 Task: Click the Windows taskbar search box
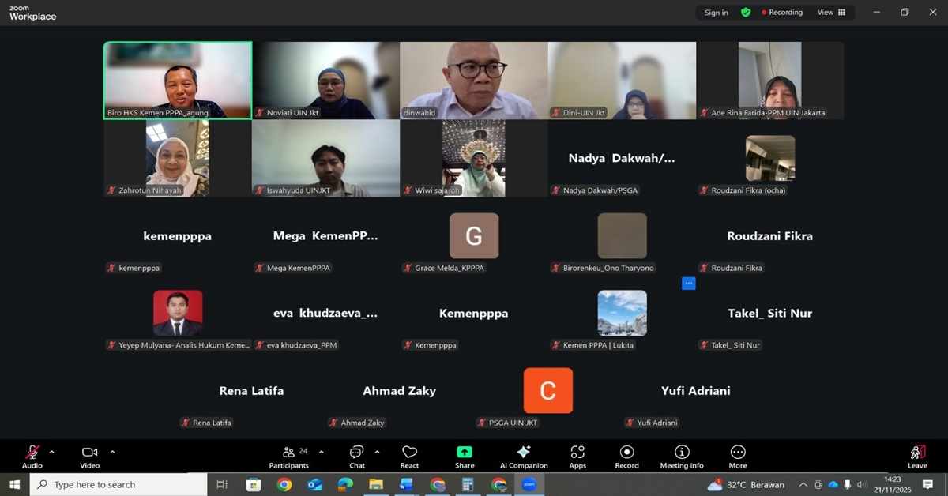pos(118,484)
